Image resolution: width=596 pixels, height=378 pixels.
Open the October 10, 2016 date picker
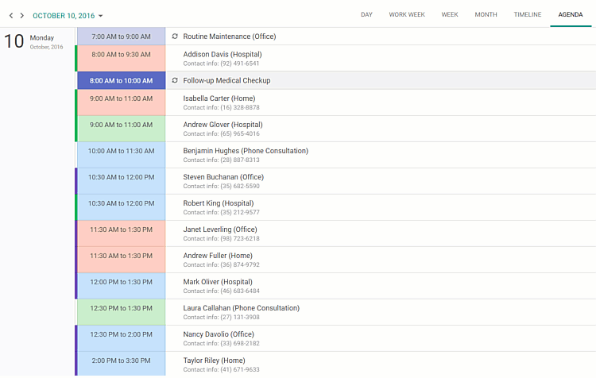(68, 15)
